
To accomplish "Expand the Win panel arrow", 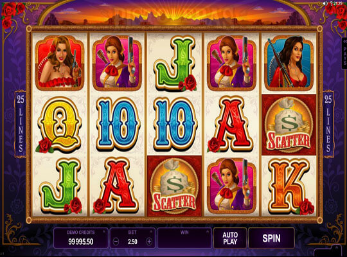I will 208,232.
